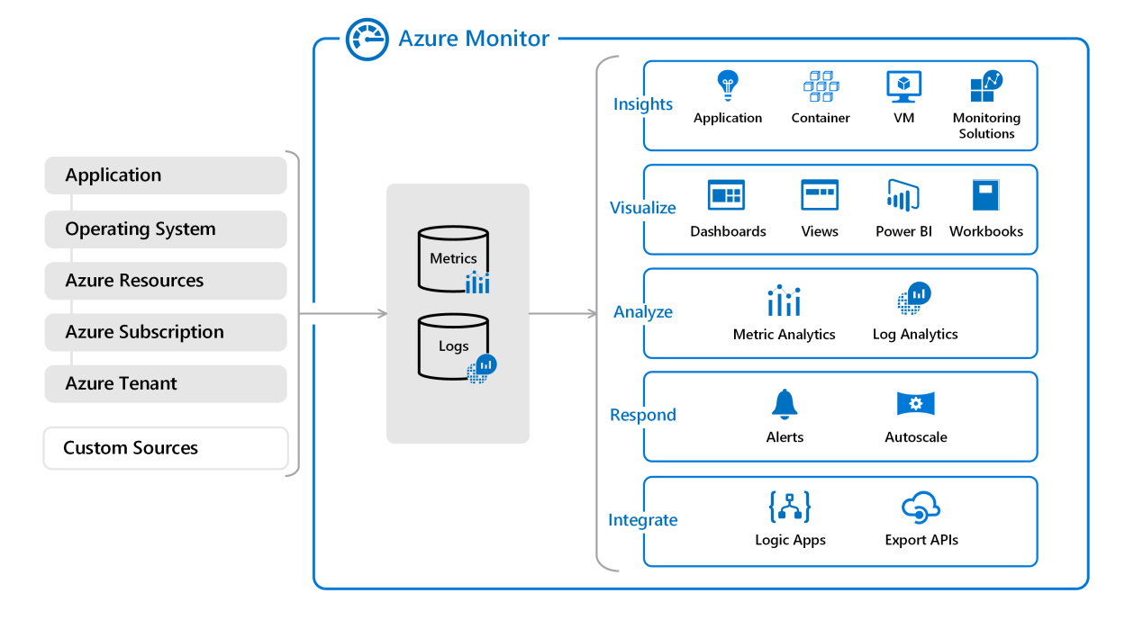Click the Metric Analytics bar chart
The height and width of the screenshot is (620, 1125).
pos(784,301)
